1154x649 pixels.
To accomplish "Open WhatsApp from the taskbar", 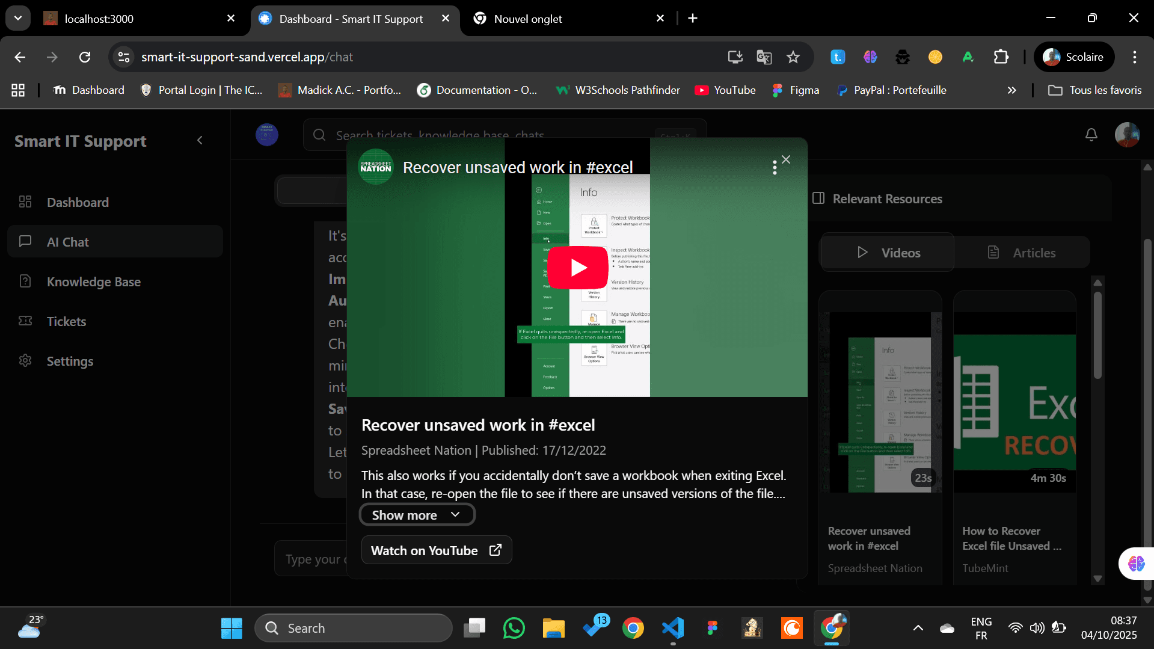I will [514, 628].
